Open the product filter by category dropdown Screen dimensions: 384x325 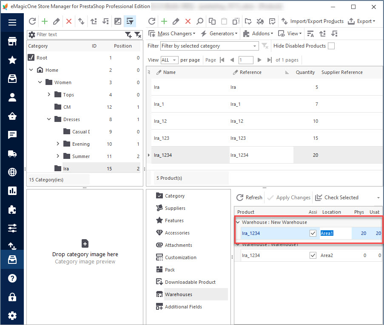209,46
